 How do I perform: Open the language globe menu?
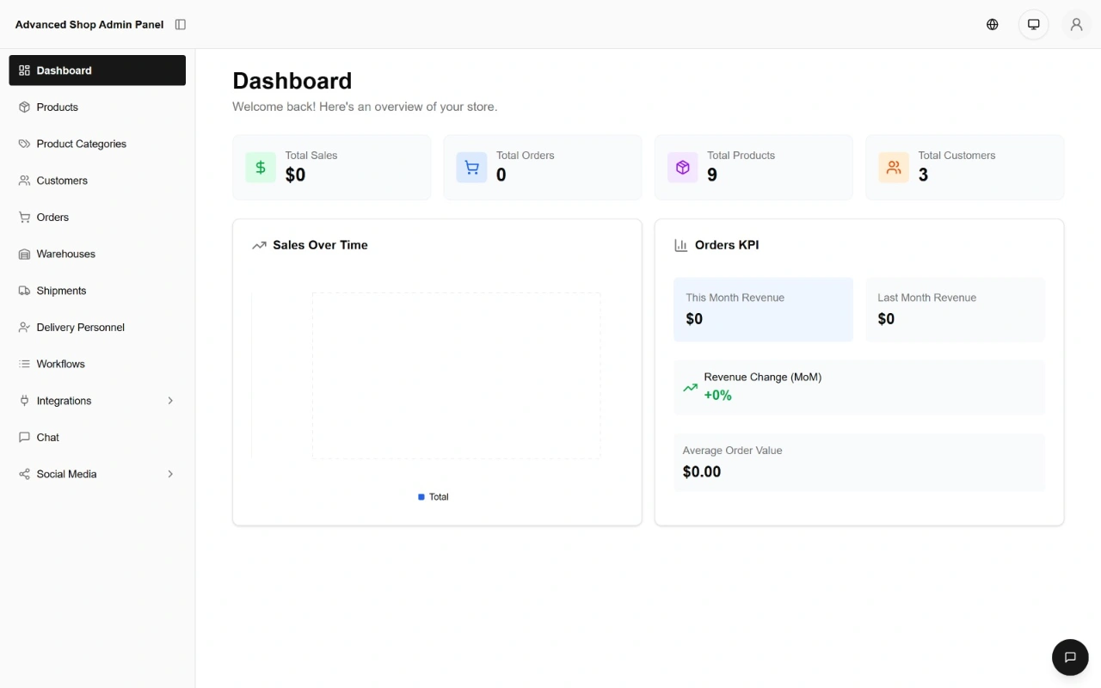[993, 24]
